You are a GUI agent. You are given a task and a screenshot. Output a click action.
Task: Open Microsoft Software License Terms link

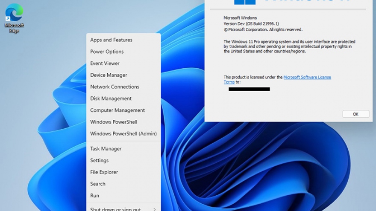click(307, 77)
